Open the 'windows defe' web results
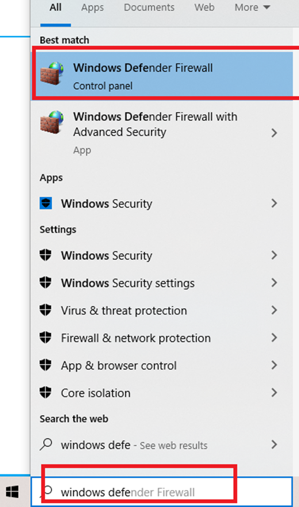The height and width of the screenshot is (507, 299). tap(134, 445)
